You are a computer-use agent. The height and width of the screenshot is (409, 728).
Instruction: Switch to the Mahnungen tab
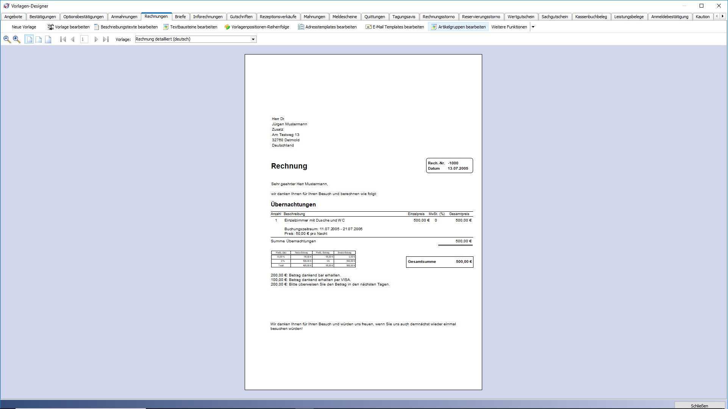314,17
